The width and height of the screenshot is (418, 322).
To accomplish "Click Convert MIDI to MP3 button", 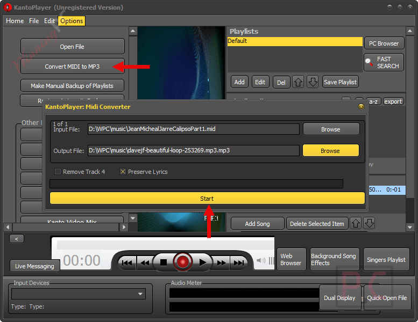I will pyautogui.click(x=72, y=67).
